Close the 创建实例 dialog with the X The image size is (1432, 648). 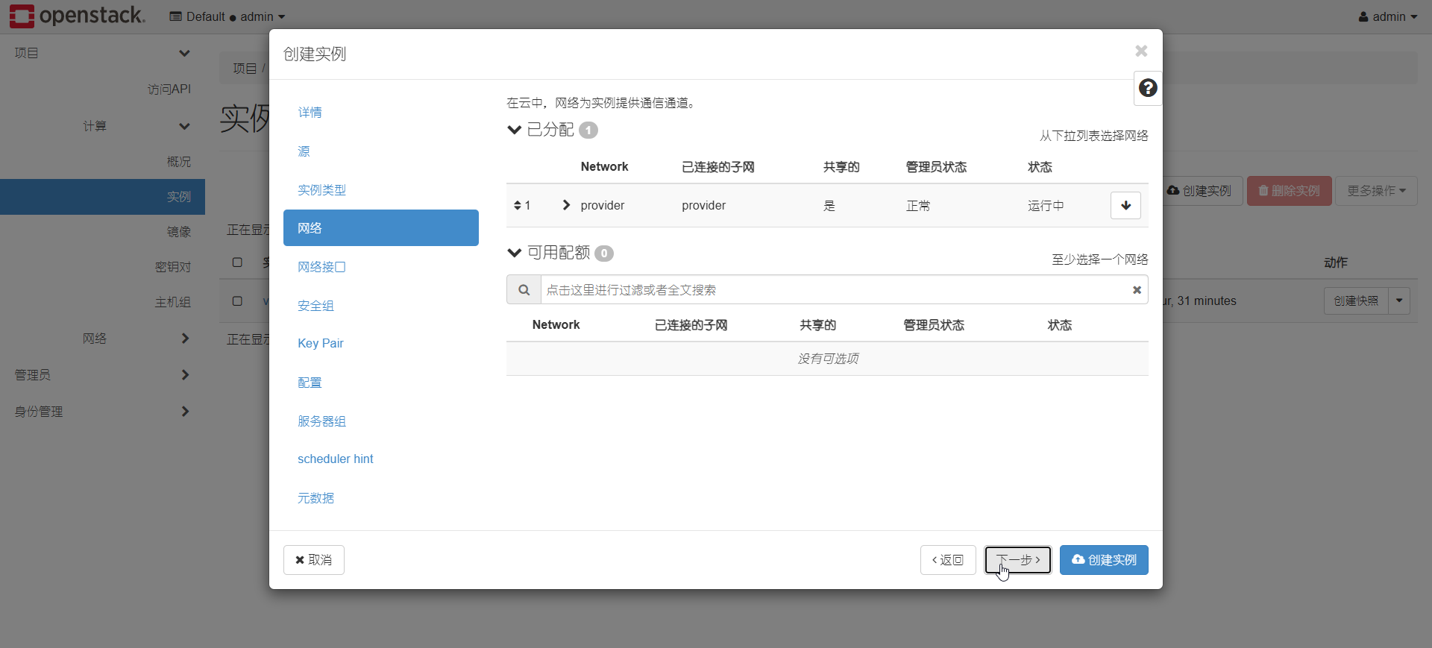(1141, 51)
